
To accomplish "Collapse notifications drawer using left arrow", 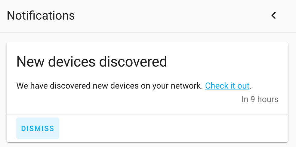I will tap(274, 15).
